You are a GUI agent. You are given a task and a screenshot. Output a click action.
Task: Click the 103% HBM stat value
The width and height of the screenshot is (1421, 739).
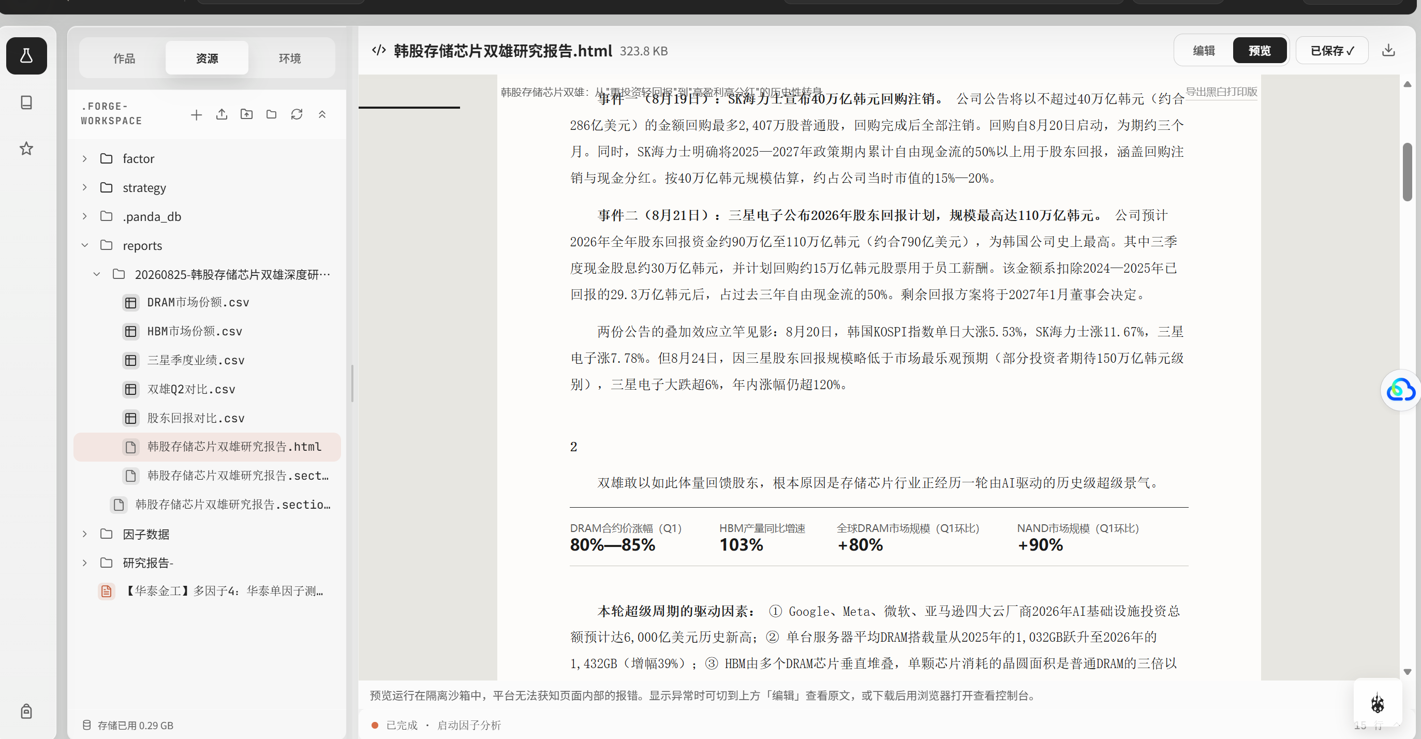(x=741, y=545)
